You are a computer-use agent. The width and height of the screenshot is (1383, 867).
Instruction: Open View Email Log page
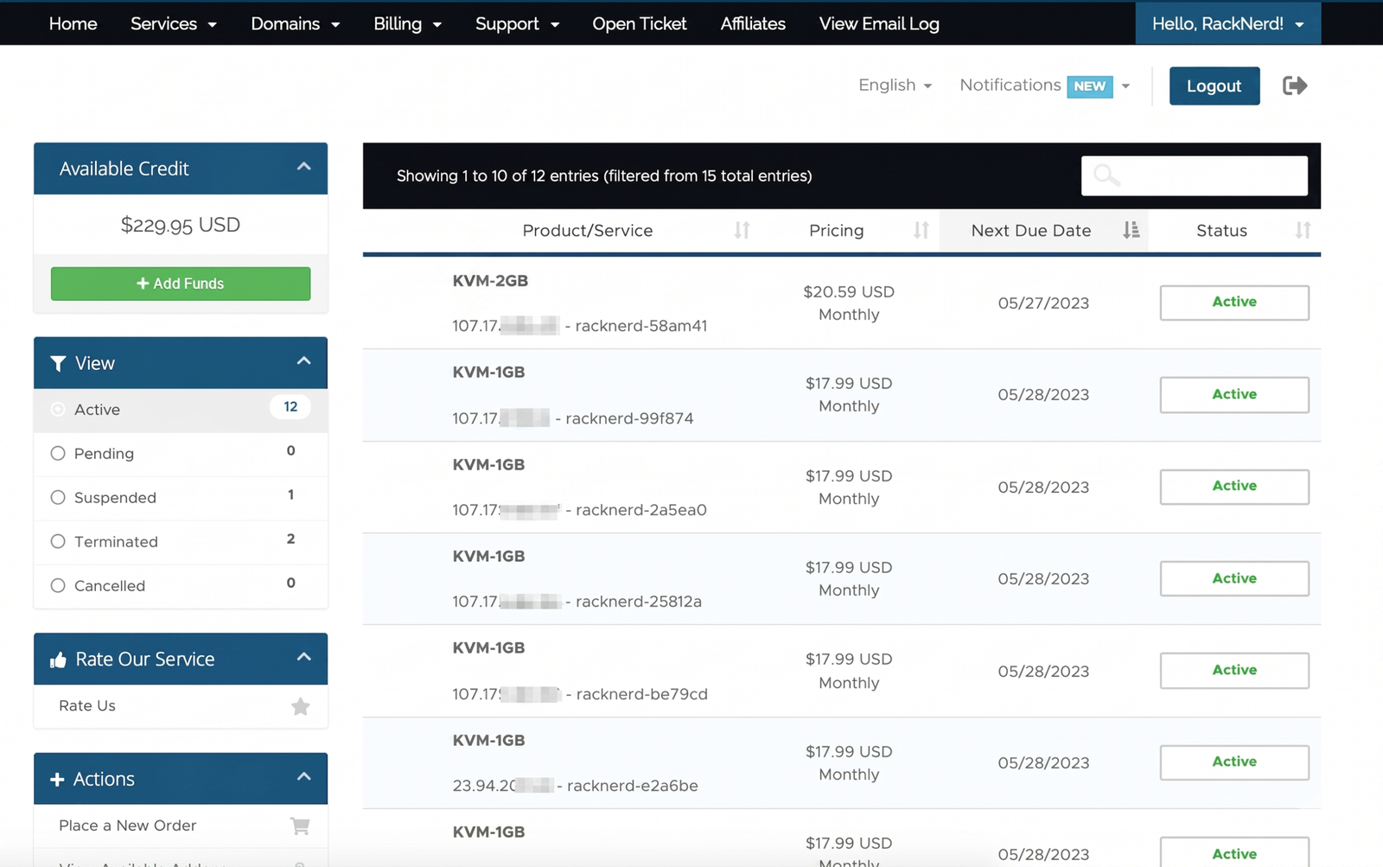[x=879, y=23]
